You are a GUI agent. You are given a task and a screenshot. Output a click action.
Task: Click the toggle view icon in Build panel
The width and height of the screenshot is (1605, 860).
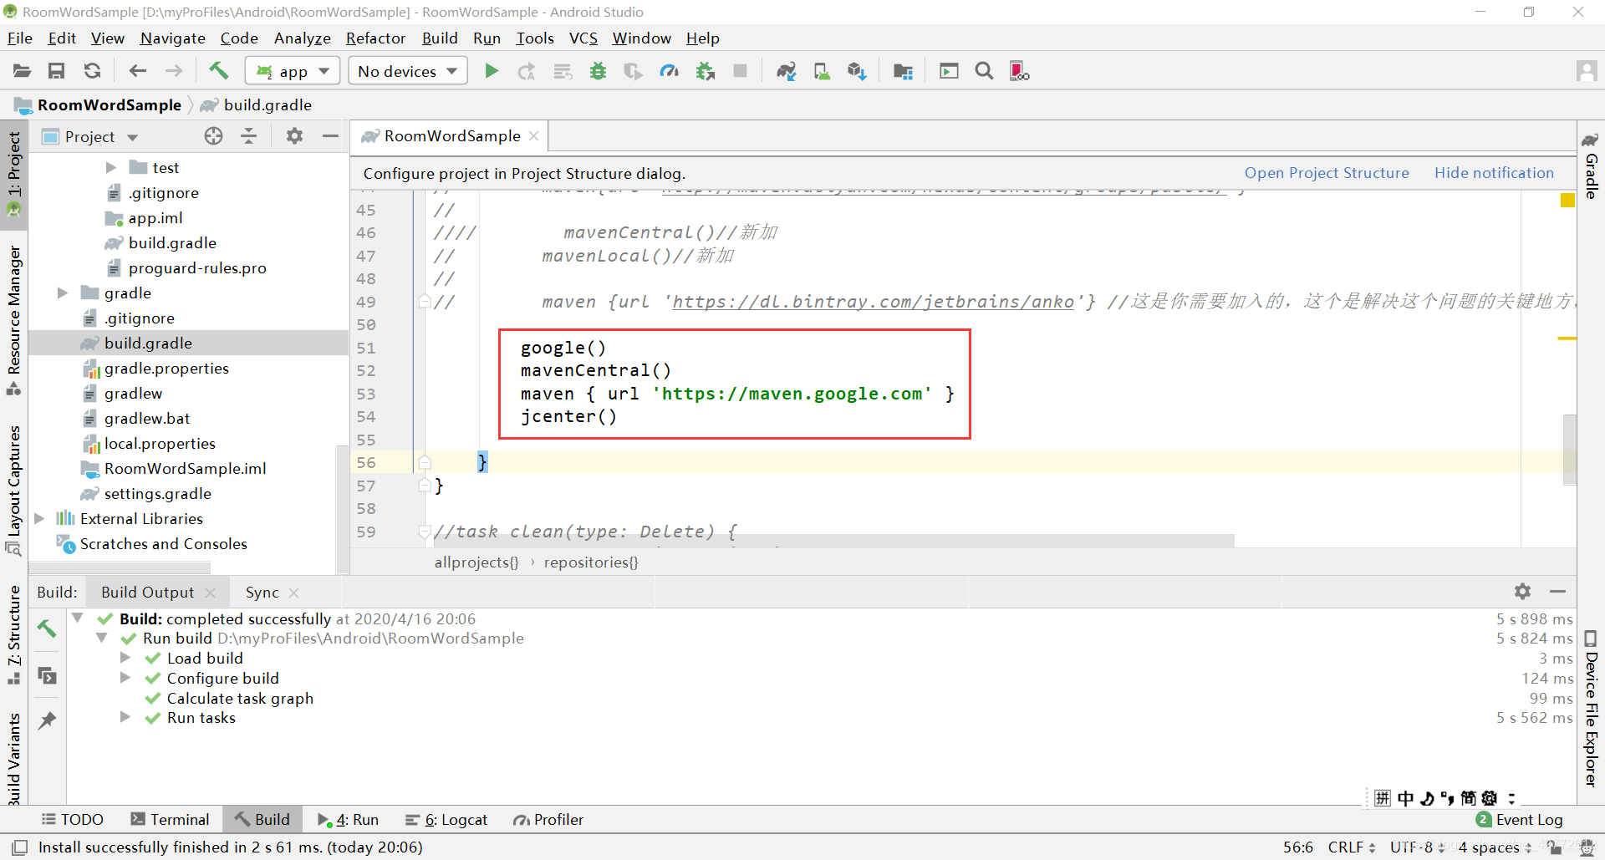click(x=48, y=674)
